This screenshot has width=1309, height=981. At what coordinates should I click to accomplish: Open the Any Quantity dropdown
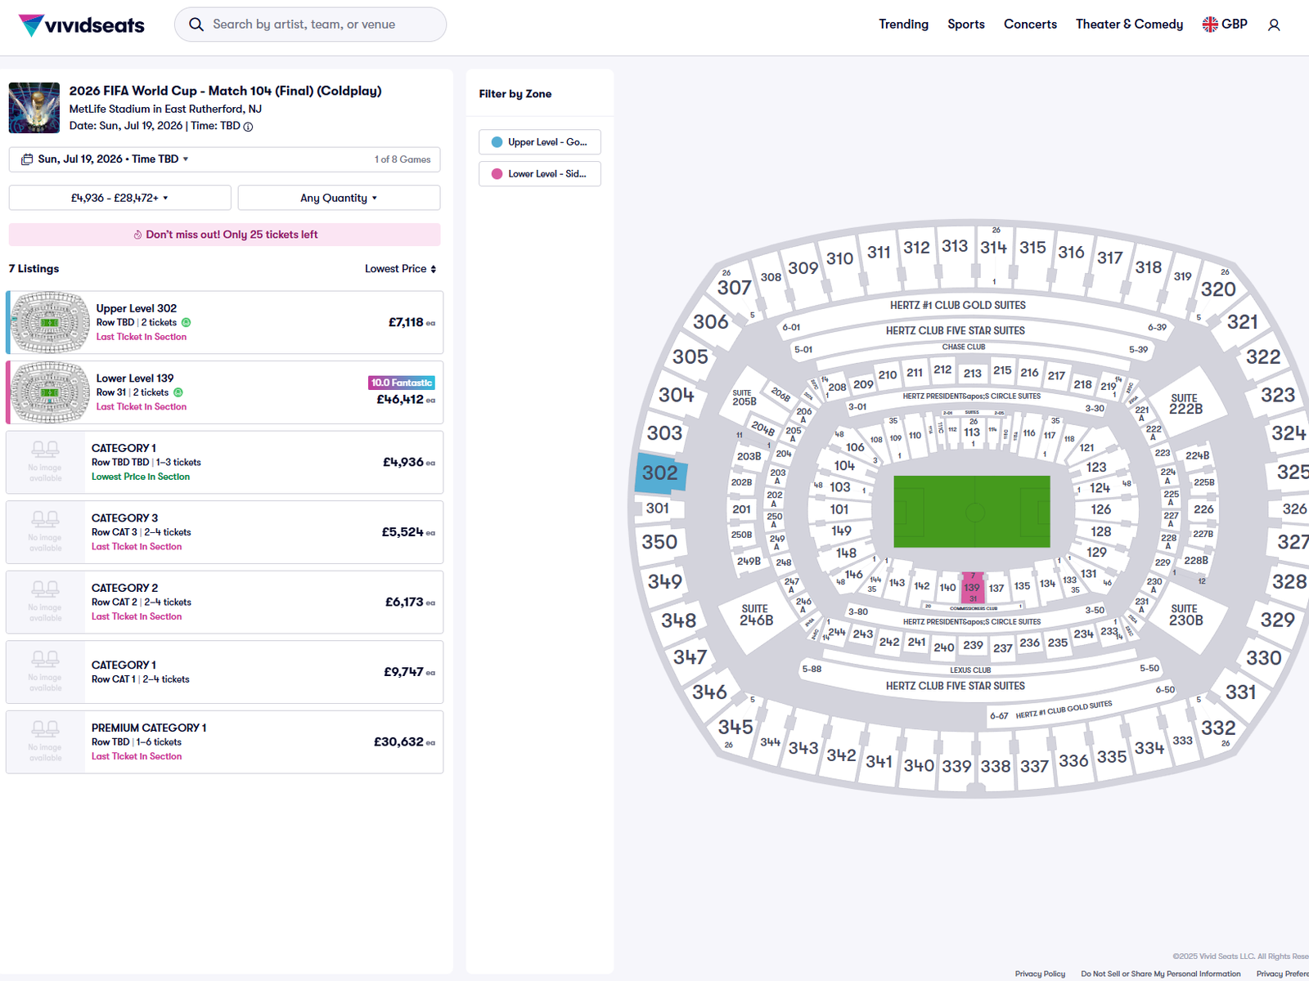click(x=339, y=197)
